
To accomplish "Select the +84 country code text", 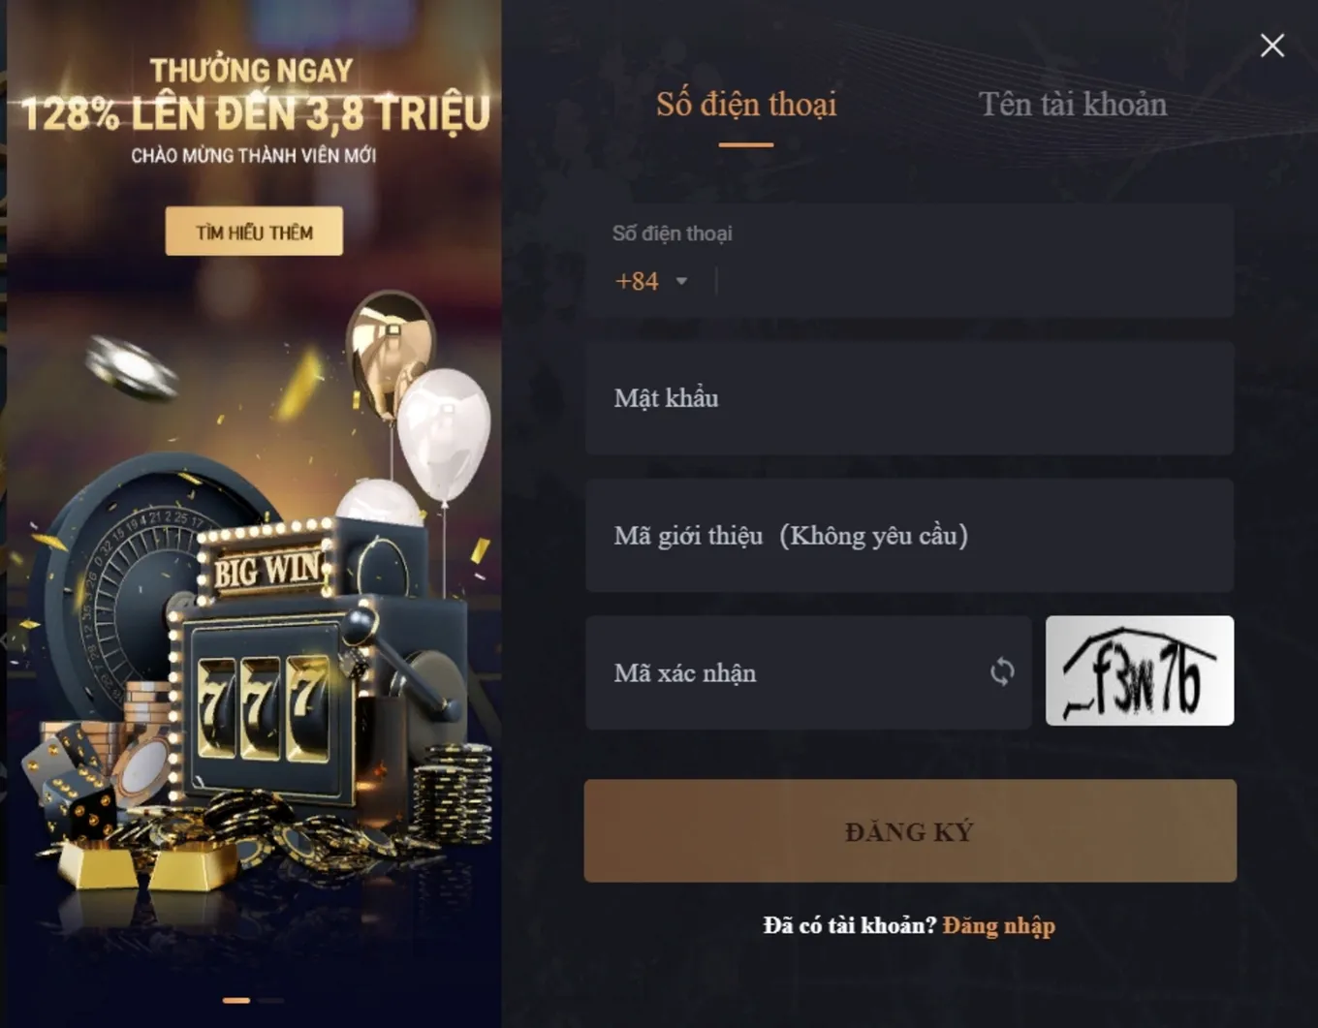I will point(637,281).
